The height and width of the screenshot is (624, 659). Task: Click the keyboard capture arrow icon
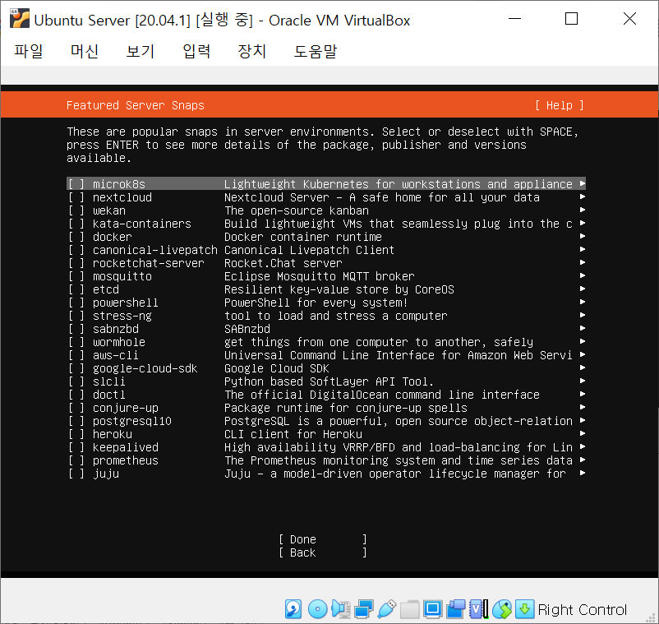tap(524, 609)
